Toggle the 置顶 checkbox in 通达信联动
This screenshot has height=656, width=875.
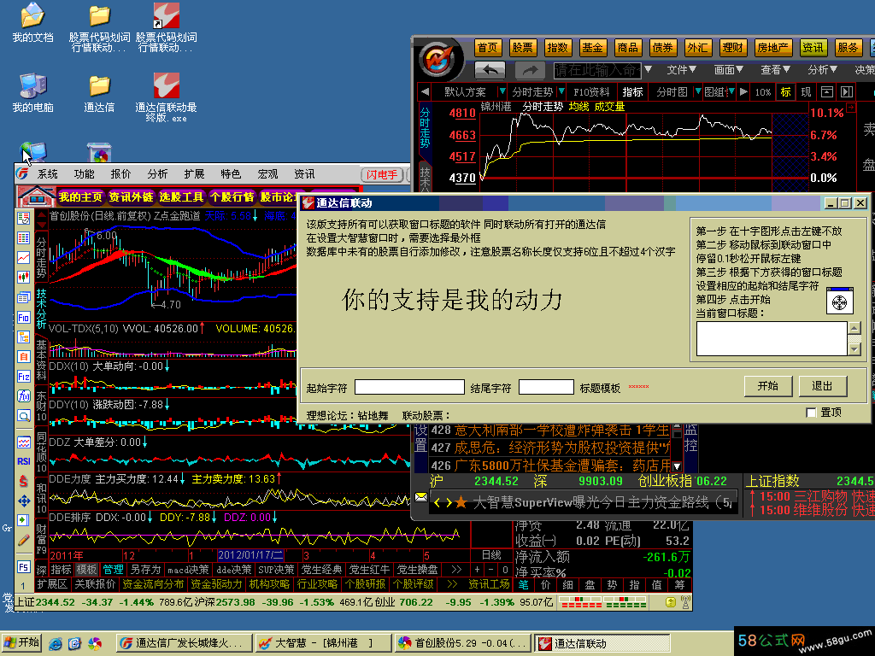pos(812,413)
